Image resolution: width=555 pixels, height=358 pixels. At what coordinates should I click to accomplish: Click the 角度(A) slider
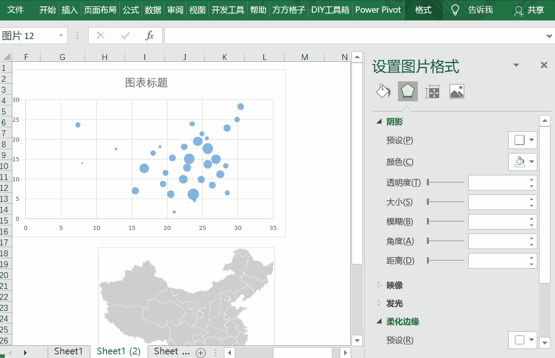coord(446,241)
